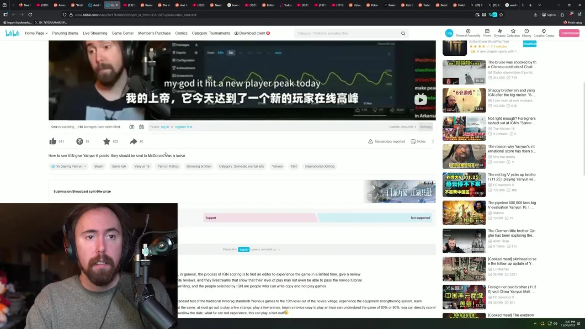Click the register first link

(183, 127)
